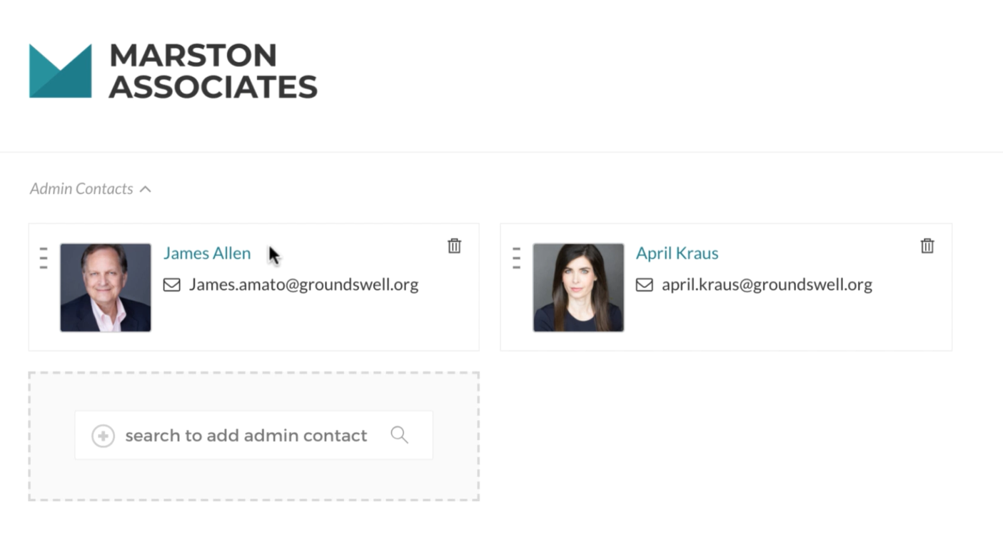Click drag handle on April Kraus card

(516, 257)
